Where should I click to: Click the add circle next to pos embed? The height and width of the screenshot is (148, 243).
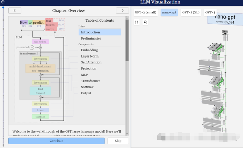point(40,47)
